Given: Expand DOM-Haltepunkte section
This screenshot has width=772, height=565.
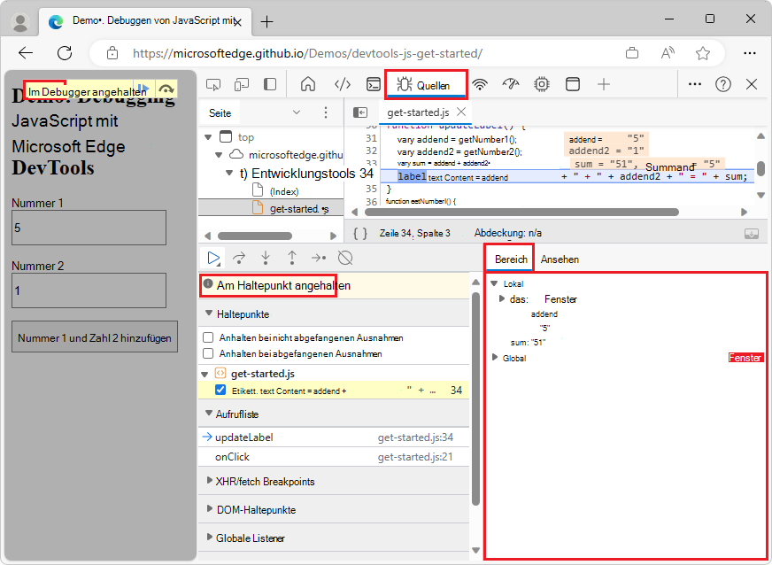Looking at the screenshot, I should (x=210, y=509).
